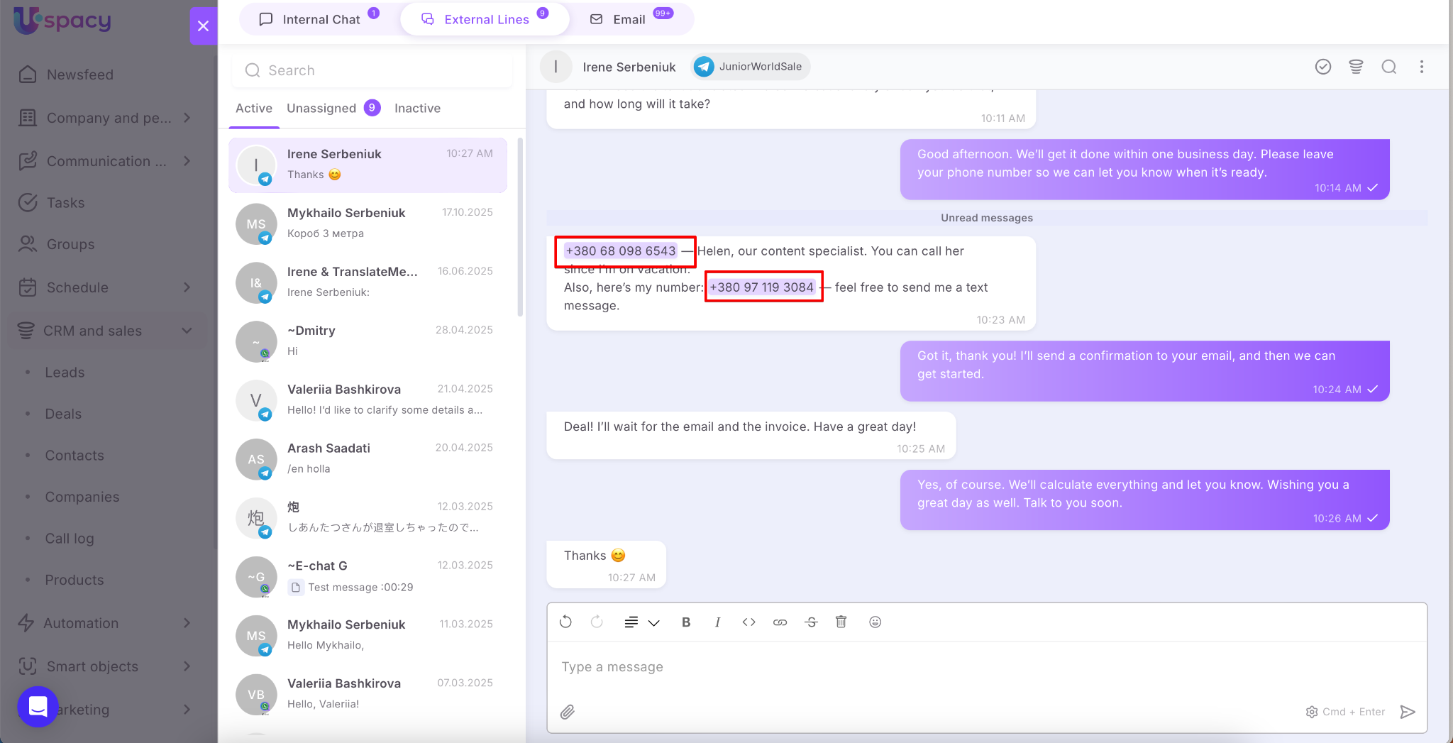The image size is (1453, 743).
Task: Expand the Automation sidebar menu
Action: (x=187, y=623)
